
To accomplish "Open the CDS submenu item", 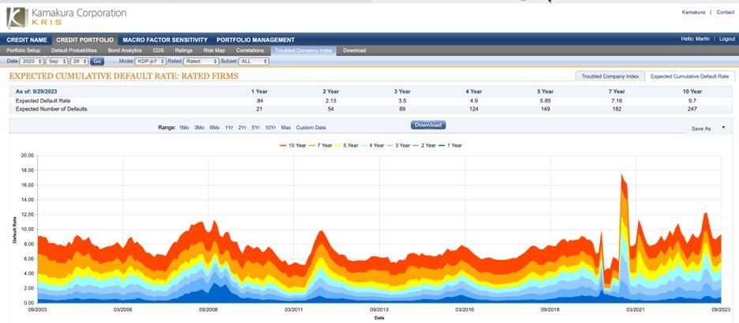I will pos(159,50).
